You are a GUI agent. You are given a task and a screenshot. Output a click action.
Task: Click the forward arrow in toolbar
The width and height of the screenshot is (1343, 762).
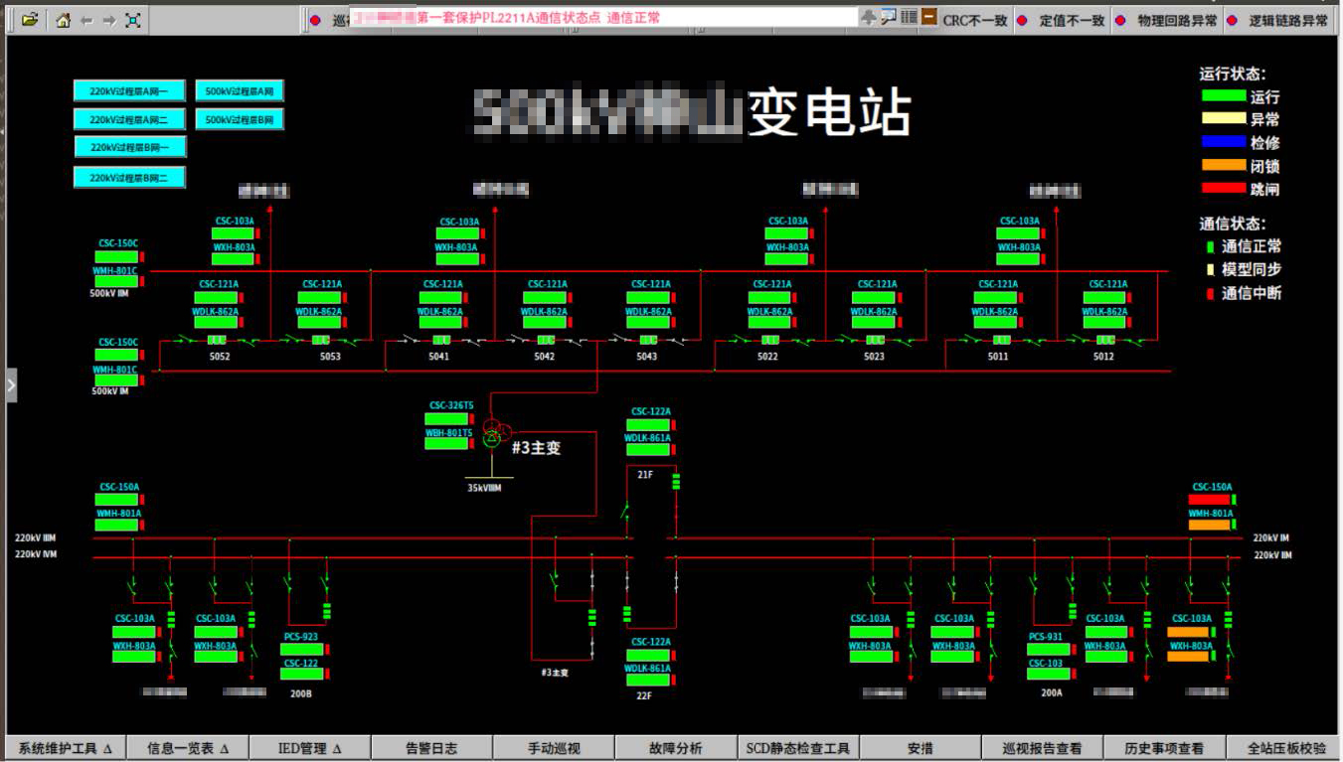point(109,20)
